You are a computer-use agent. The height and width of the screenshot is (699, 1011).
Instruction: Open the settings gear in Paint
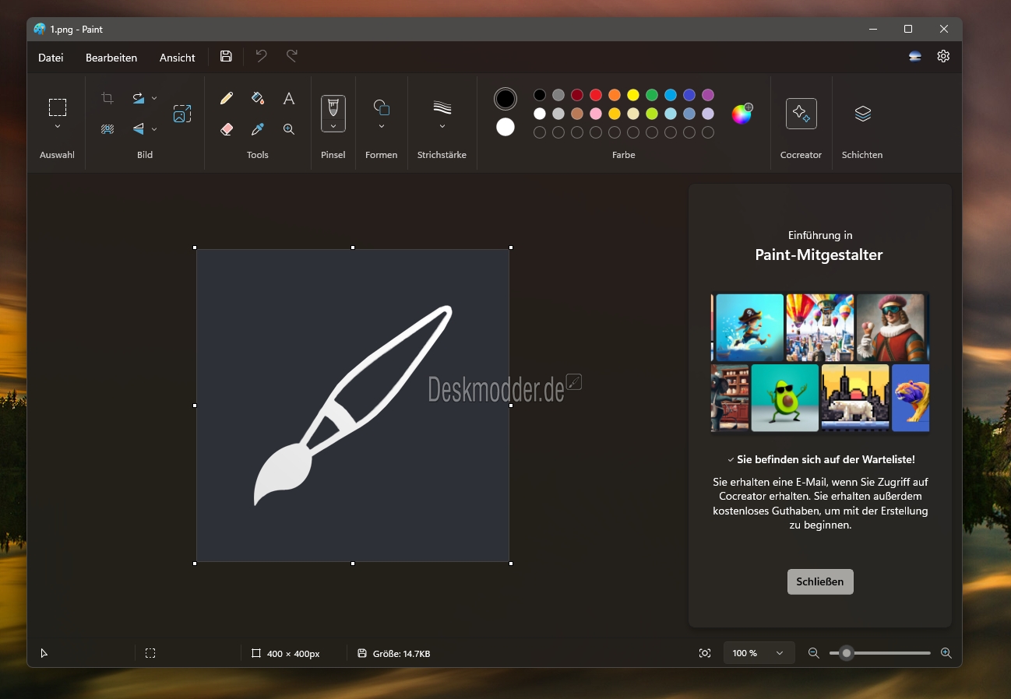point(943,56)
